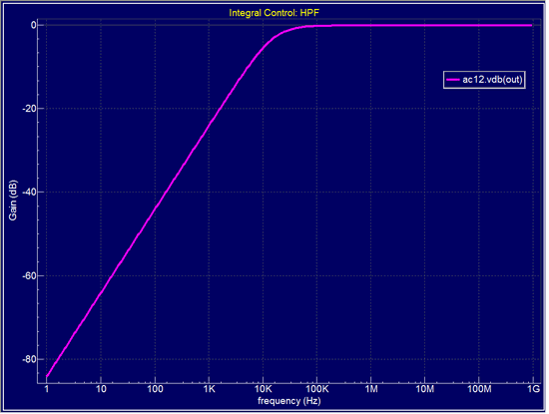Click the 10K frequency tick label
This screenshot has width=549, height=414.
point(263,389)
